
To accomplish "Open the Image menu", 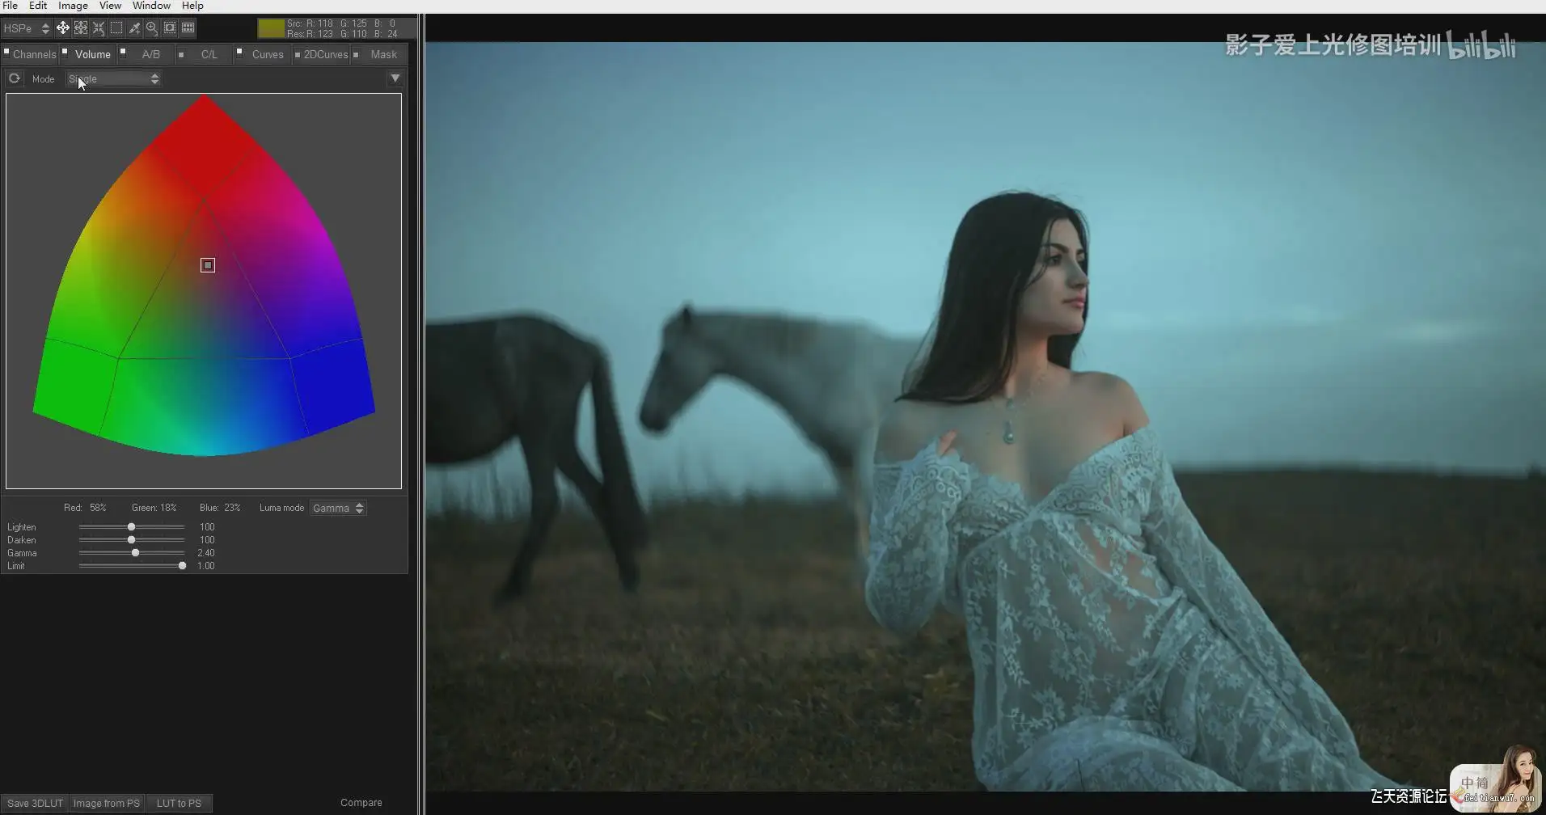I will tap(73, 6).
